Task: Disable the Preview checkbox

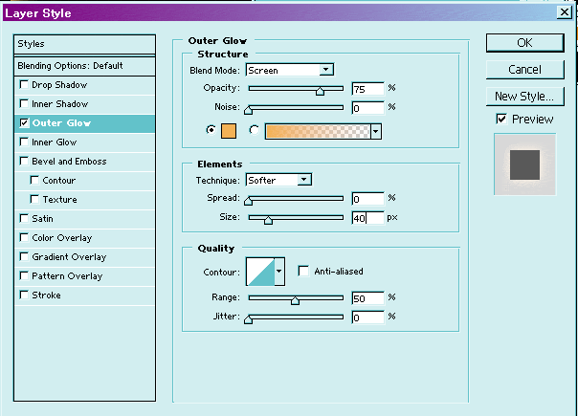Action: tap(501, 119)
